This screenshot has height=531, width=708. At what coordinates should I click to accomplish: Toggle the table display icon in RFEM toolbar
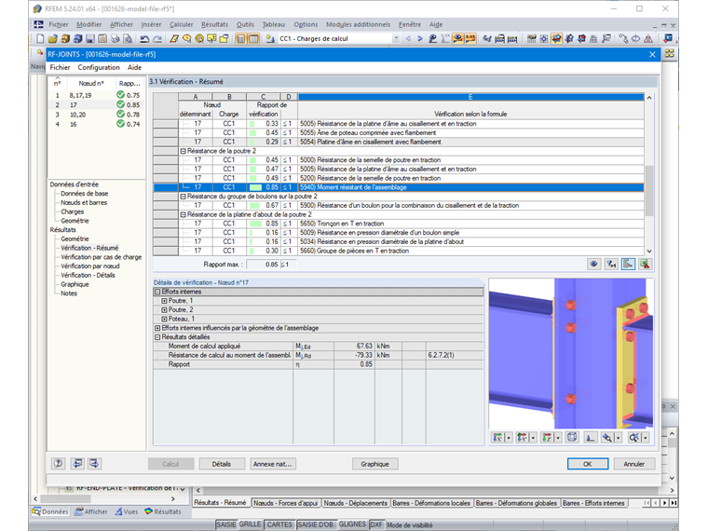click(253, 39)
